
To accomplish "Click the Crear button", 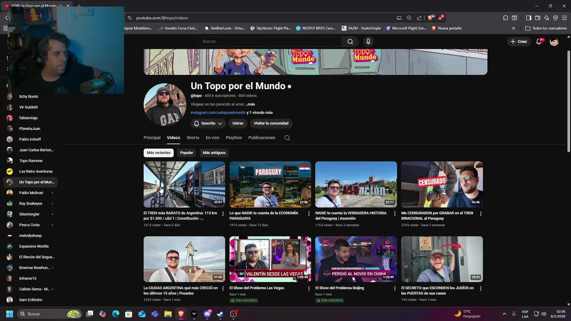I will click(519, 41).
